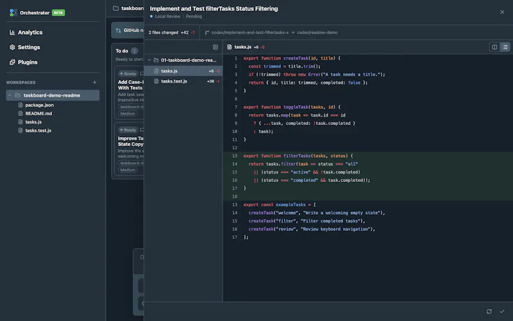Screen dimensions: 513x321
Task: Click Ready badge on Improve Ta card
Action: pyautogui.click(x=128, y=130)
